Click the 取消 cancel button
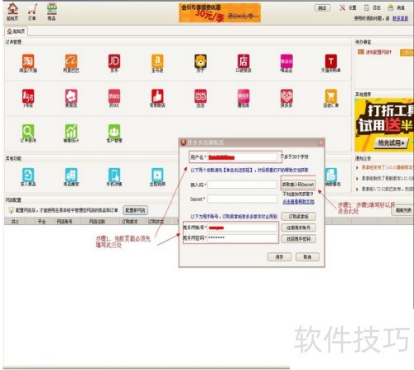The image size is (414, 370). tap(307, 257)
